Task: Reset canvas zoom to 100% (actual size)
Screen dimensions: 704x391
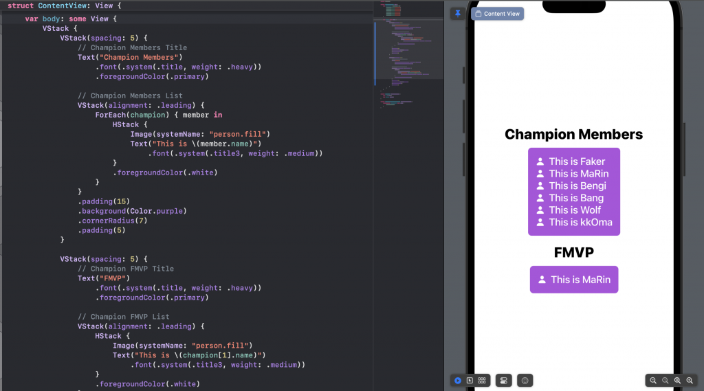Action: coord(665,381)
